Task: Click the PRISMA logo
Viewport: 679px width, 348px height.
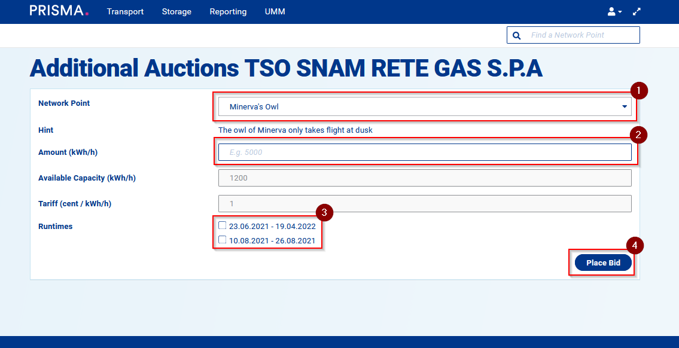Action: (x=59, y=11)
